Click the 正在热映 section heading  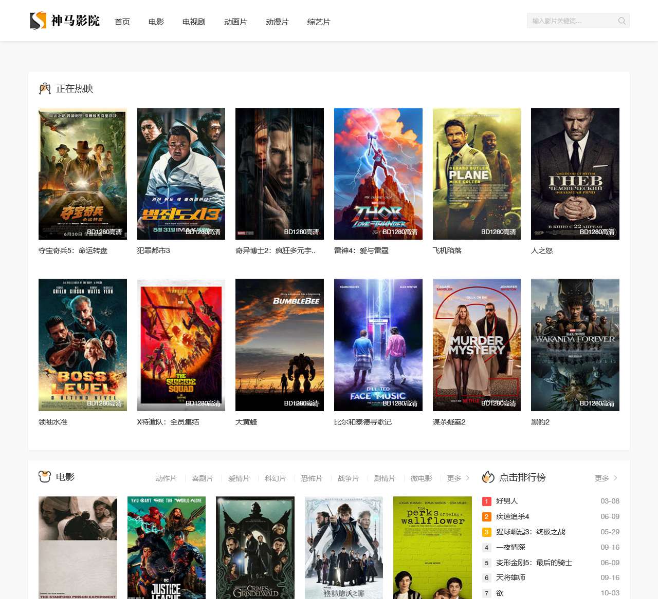75,88
